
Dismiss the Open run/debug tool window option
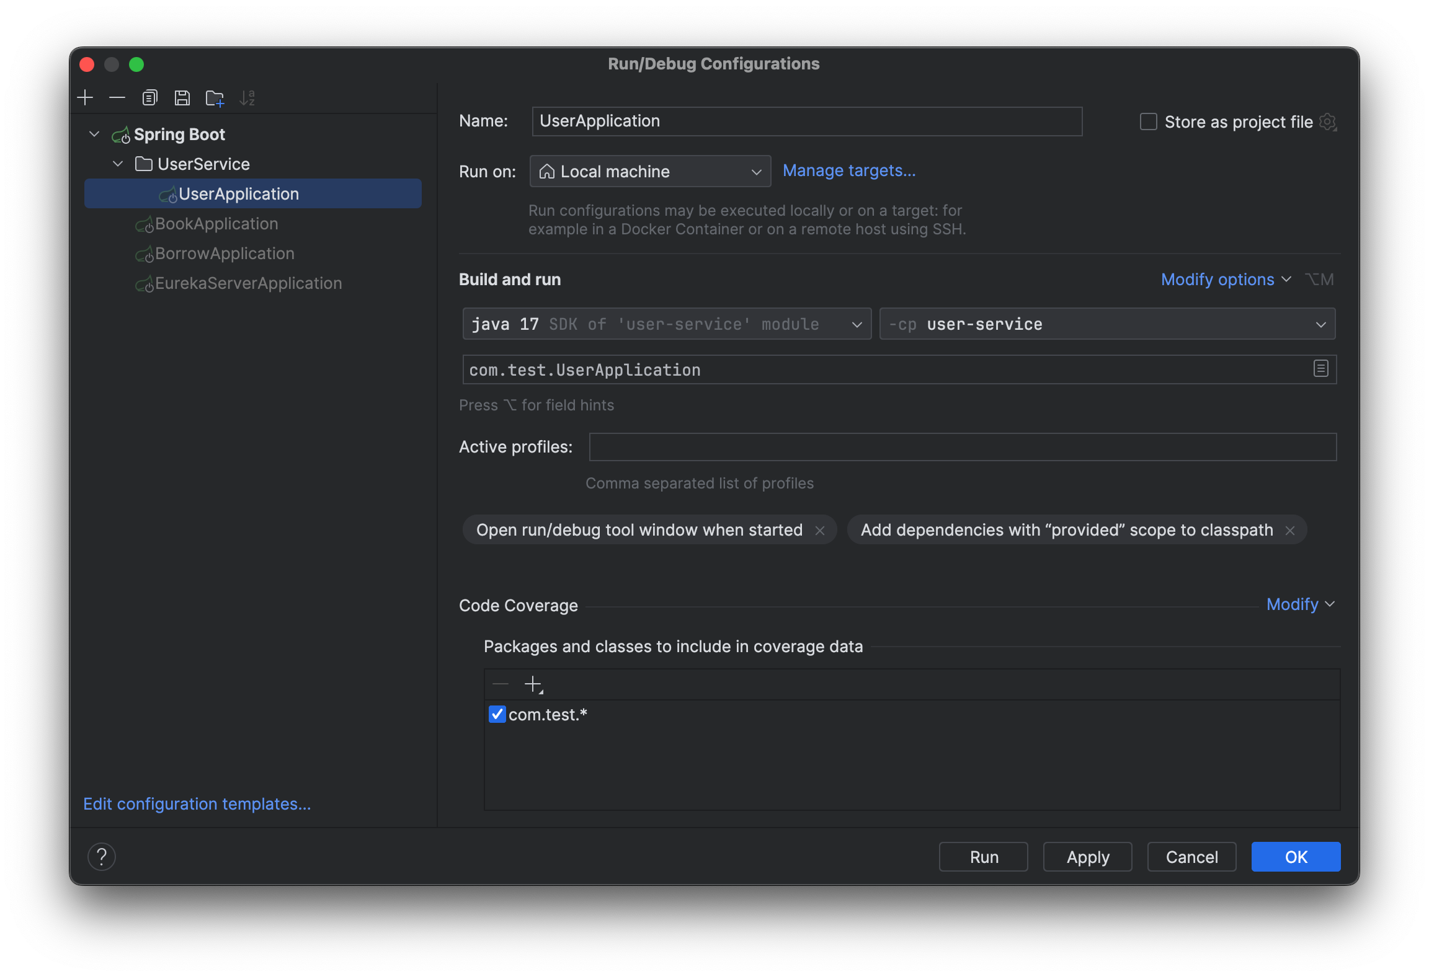(x=820, y=530)
